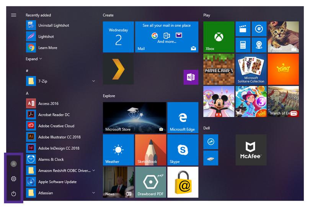Open the Settings gear icon
The height and width of the screenshot is (207, 310).
(14, 179)
